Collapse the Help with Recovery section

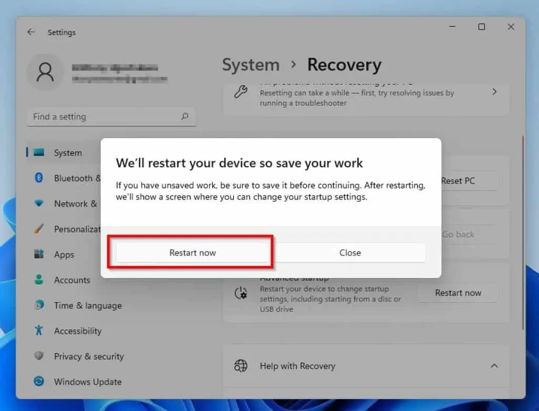pyautogui.click(x=494, y=366)
